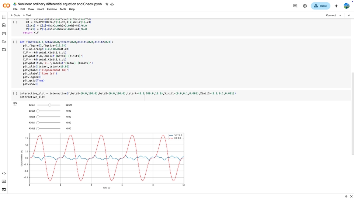The height and width of the screenshot is (199, 354).
Task: Add a new Text cell
Action: (x=27, y=15)
